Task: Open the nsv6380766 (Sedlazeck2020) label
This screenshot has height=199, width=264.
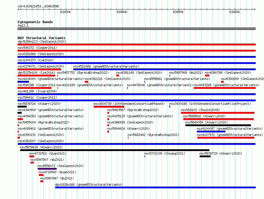Action: coord(228,73)
